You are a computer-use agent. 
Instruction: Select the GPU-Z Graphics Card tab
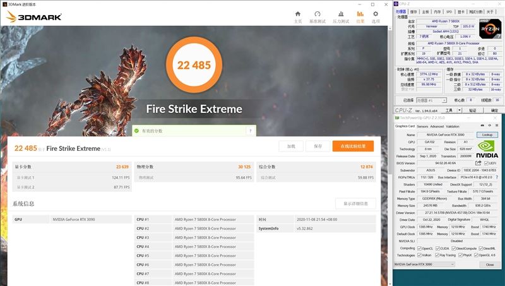point(405,126)
